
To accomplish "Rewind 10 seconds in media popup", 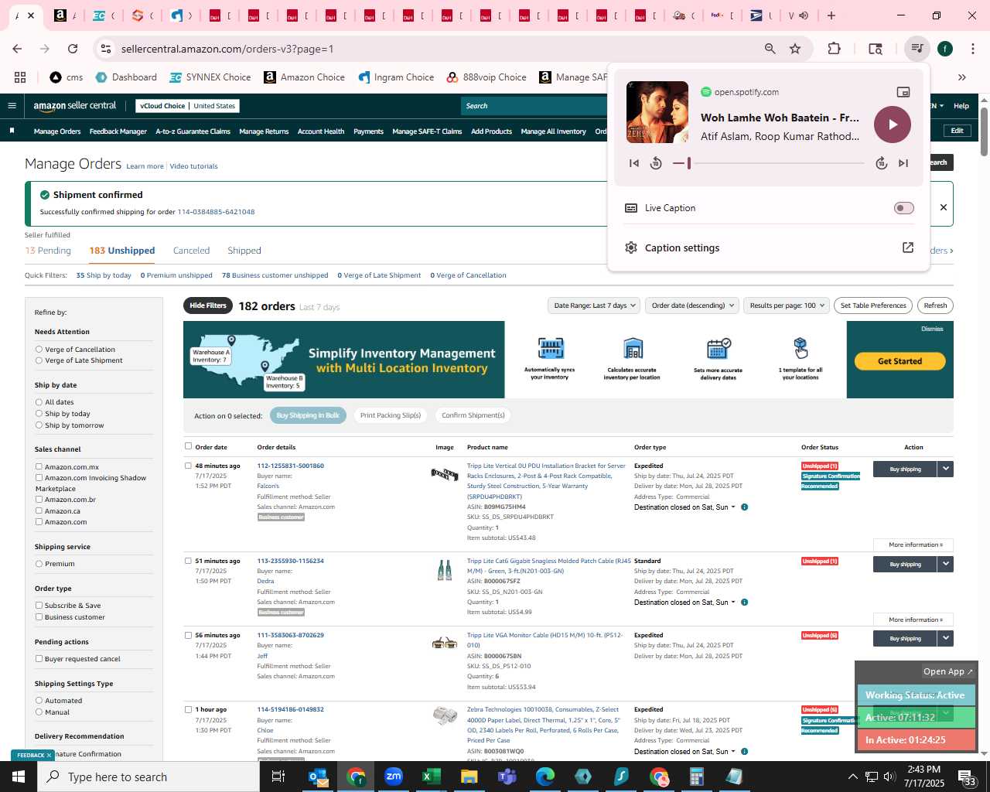I will tap(656, 163).
